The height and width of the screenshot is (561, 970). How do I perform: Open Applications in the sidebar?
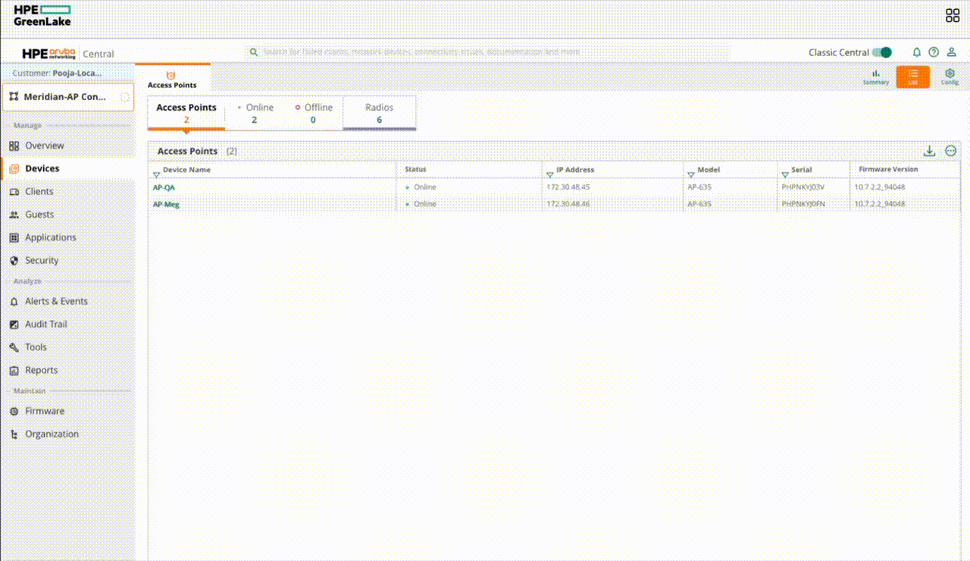(50, 237)
